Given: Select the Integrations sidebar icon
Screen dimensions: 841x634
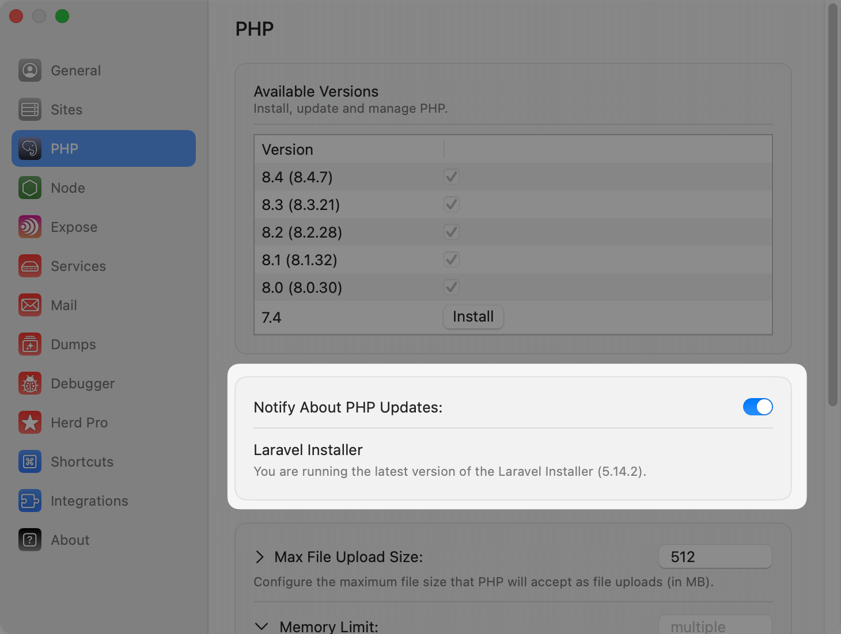Looking at the screenshot, I should (x=30, y=501).
